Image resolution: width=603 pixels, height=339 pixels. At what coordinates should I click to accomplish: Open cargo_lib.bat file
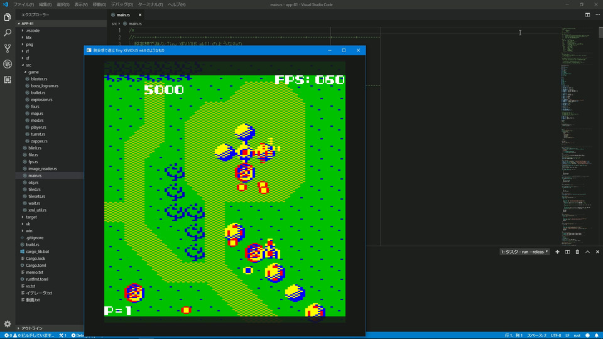pyautogui.click(x=37, y=251)
